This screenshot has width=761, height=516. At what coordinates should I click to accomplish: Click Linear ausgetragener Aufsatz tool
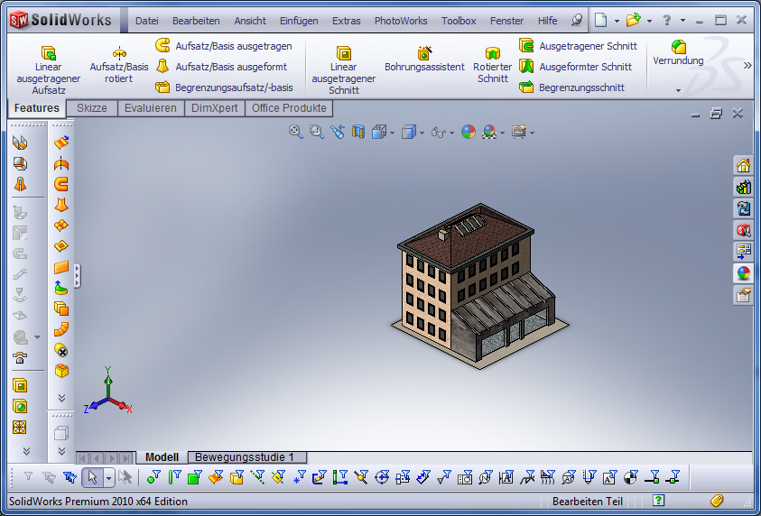49,67
